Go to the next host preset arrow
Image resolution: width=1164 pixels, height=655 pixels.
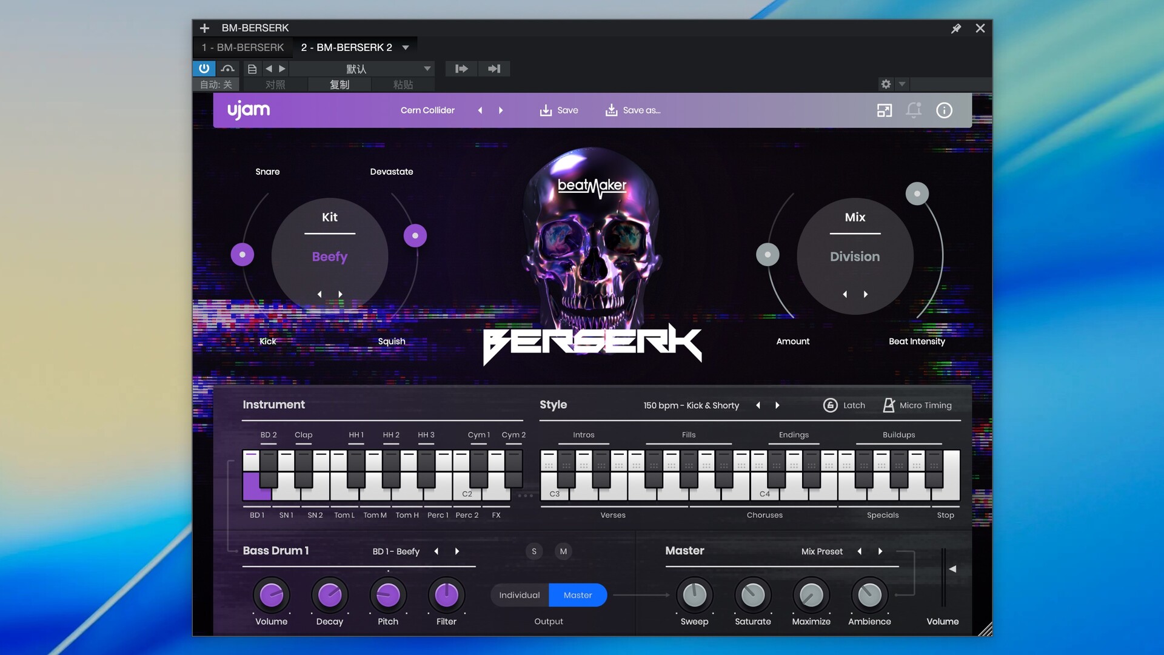tap(282, 69)
